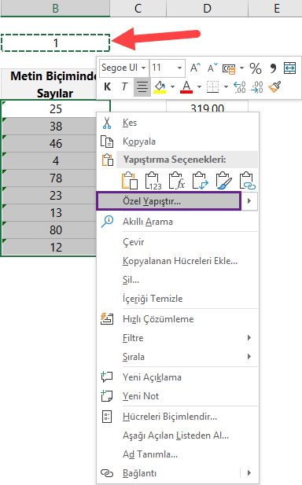Select the Paste Link icon
Viewport: 302px width, 485px height.
(248, 181)
